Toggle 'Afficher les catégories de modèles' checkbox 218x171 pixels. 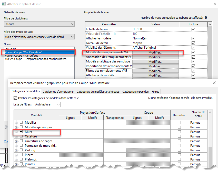15,98
